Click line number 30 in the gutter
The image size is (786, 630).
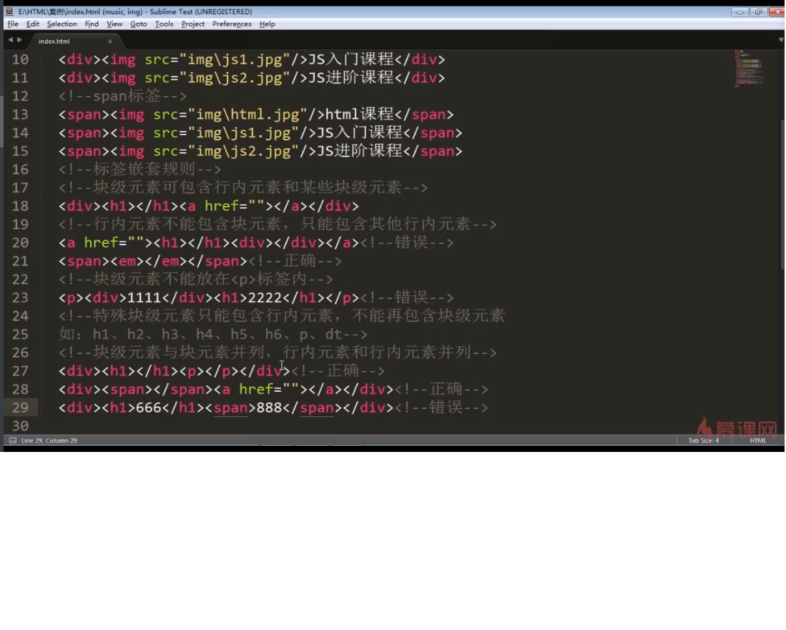[x=20, y=426]
